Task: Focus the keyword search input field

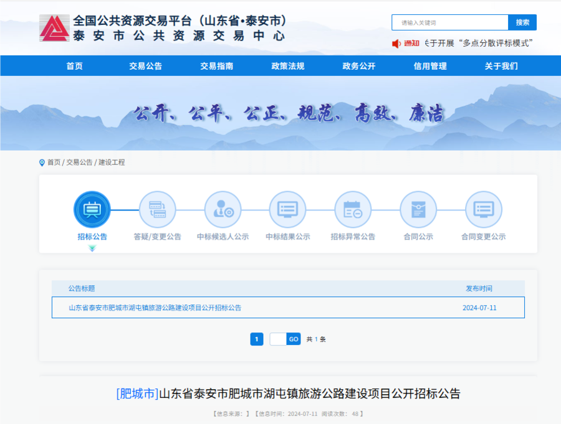Action: (x=450, y=22)
